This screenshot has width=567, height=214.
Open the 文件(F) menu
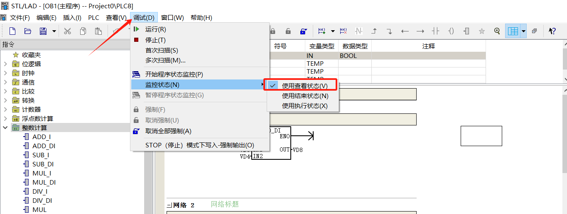pyautogui.click(x=20, y=18)
